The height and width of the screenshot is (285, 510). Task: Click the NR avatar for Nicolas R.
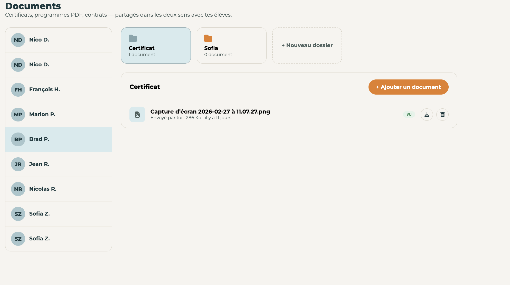18,189
